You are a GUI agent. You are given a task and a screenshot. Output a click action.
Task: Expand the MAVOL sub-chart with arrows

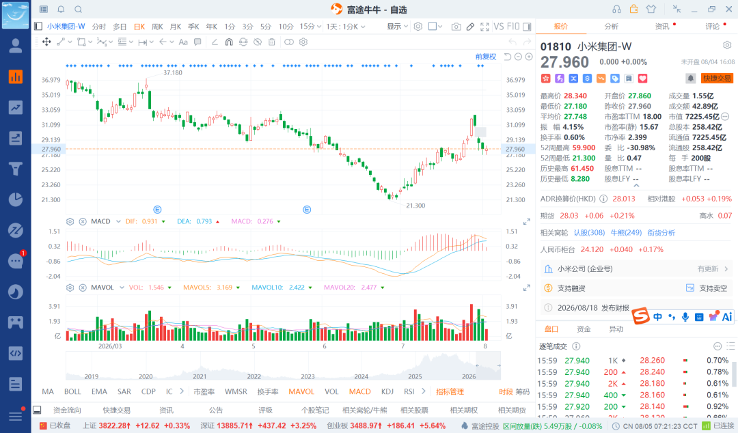tap(527, 288)
